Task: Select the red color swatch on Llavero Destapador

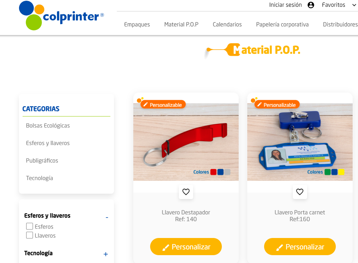Action: (213, 172)
